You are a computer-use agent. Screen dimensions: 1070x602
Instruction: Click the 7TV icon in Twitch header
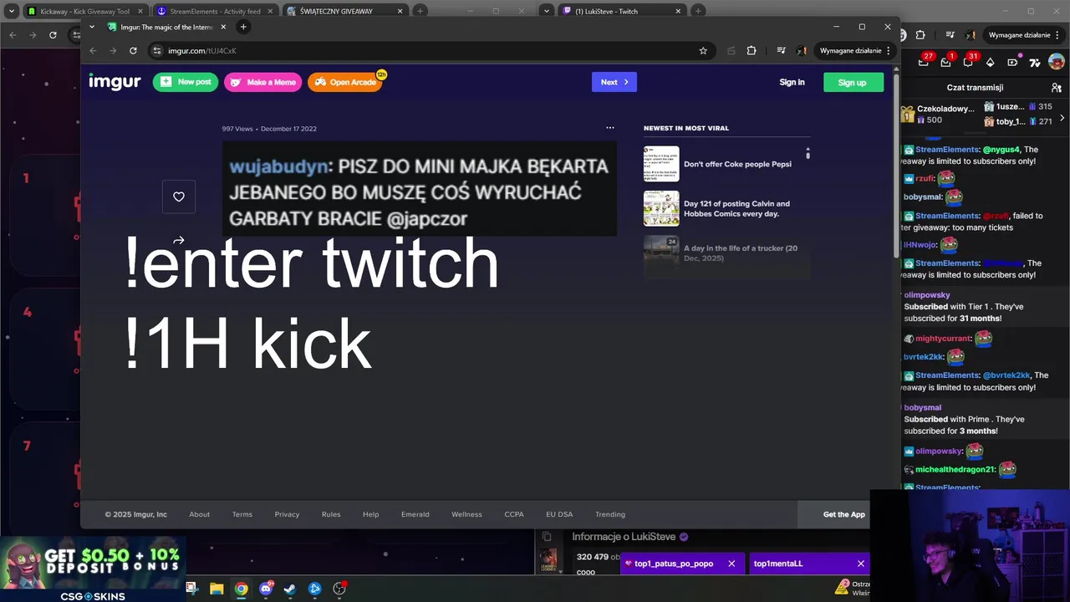[x=1034, y=62]
